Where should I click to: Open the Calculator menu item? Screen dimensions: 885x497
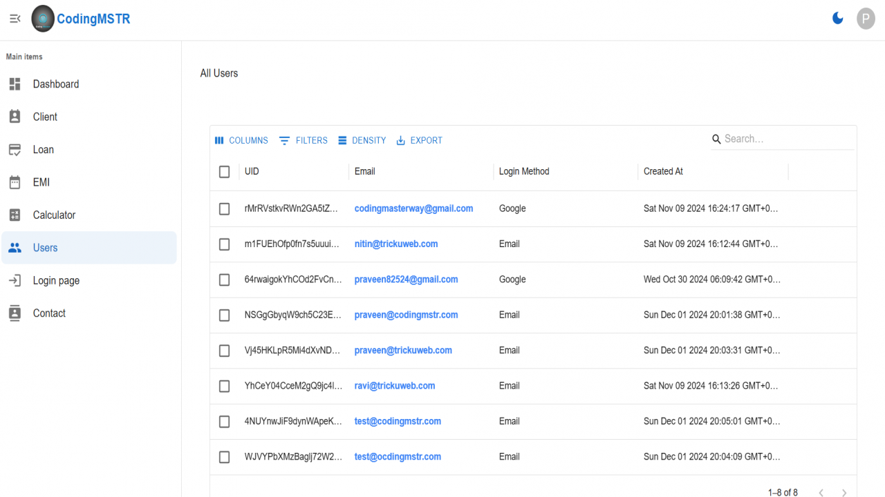[x=88, y=215]
